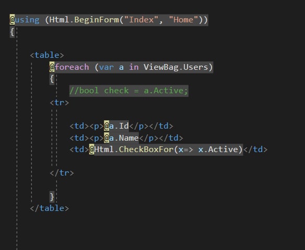Click 'x.Active' in the lambda
Screen dimensions: 305x250
click(x=218, y=149)
